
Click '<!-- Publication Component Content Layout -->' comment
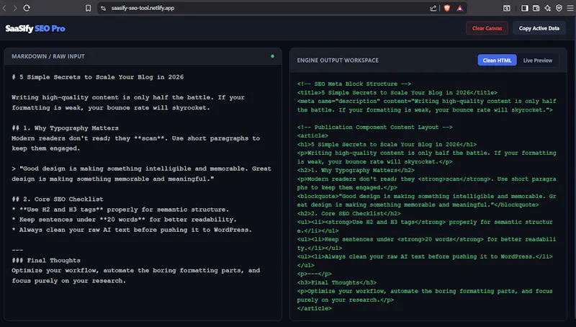click(x=374, y=127)
